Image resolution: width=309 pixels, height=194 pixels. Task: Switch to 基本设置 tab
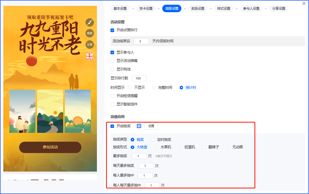(x=120, y=9)
